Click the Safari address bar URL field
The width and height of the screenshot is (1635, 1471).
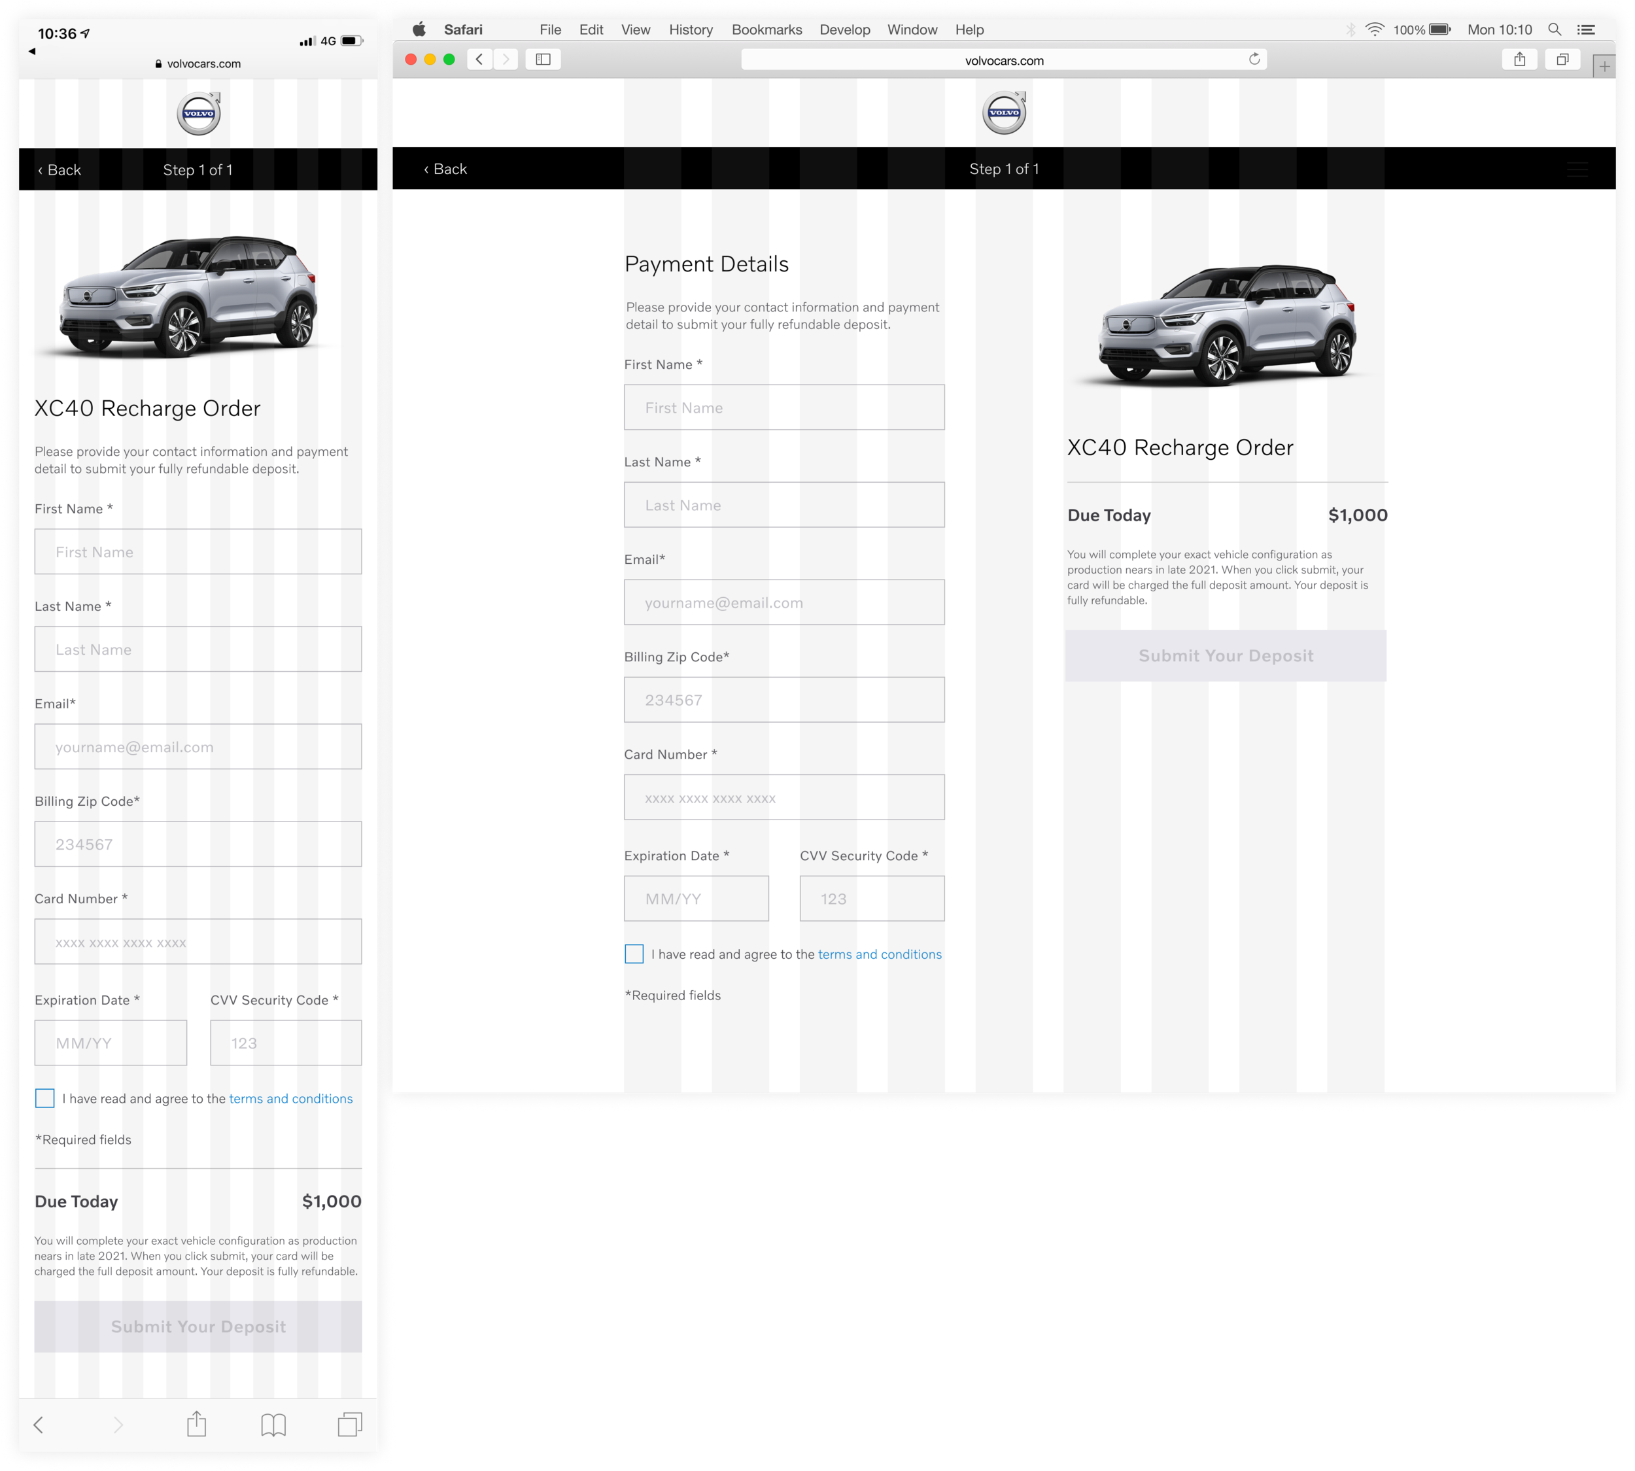pyautogui.click(x=1003, y=58)
